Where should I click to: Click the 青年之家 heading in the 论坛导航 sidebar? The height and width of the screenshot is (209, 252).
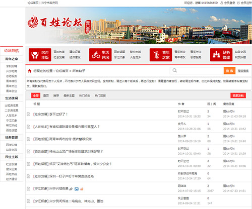(12, 59)
